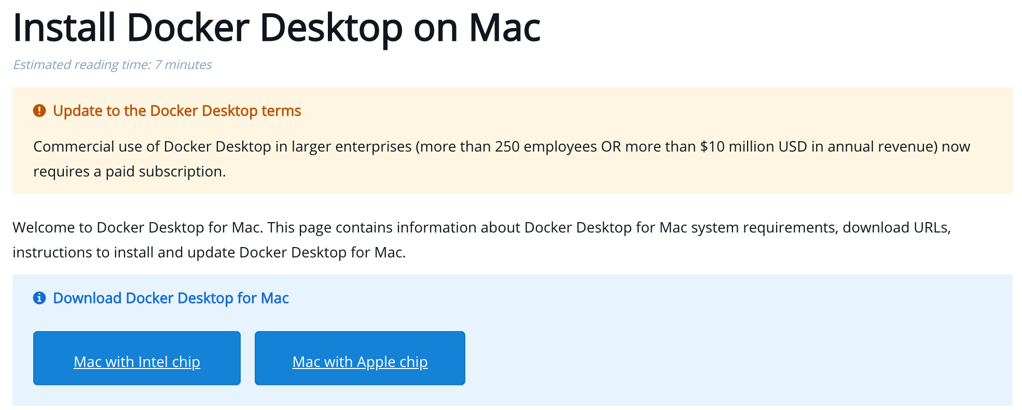Image resolution: width=1022 pixels, height=410 pixels.
Task: Click the orange exclamation alert icon
Action: pyautogui.click(x=39, y=110)
